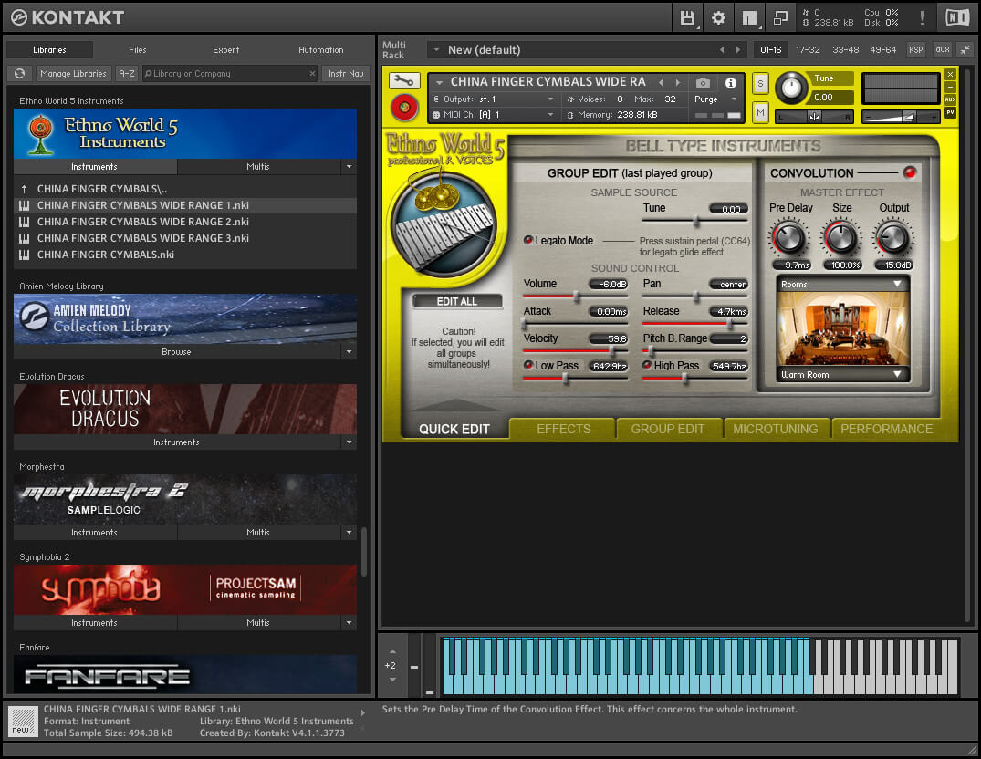
Task: Expand Evolution Dracus library options arrow
Action: point(350,442)
